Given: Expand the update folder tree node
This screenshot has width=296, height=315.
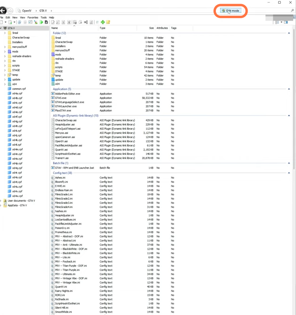Looking at the screenshot, I should point(5,80).
